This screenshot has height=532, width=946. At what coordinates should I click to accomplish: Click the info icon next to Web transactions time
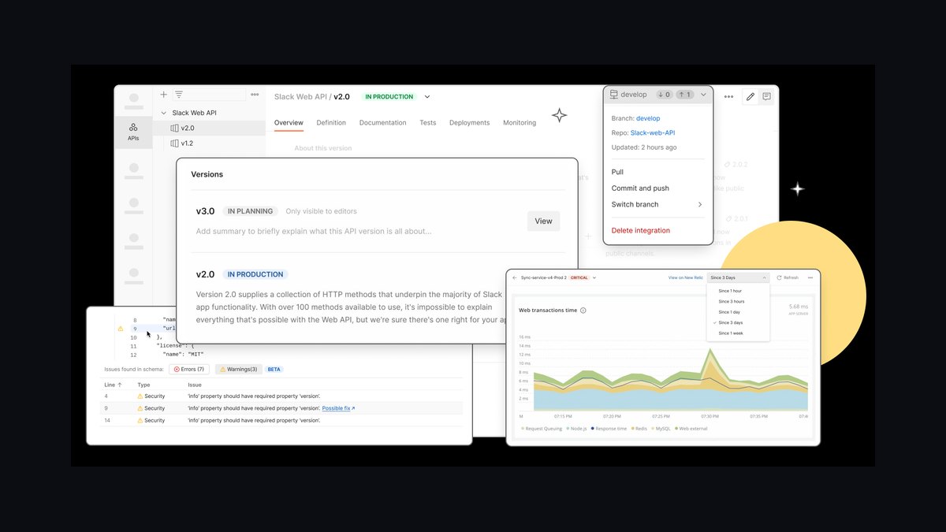coord(583,311)
